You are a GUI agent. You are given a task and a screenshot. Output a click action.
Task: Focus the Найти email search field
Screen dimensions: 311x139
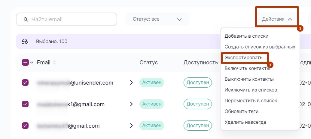tap(72, 19)
